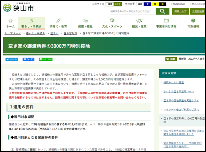This screenshot has width=206, height=152.
Task: Open the 子育て・教育 menu label
Action: [58, 26]
